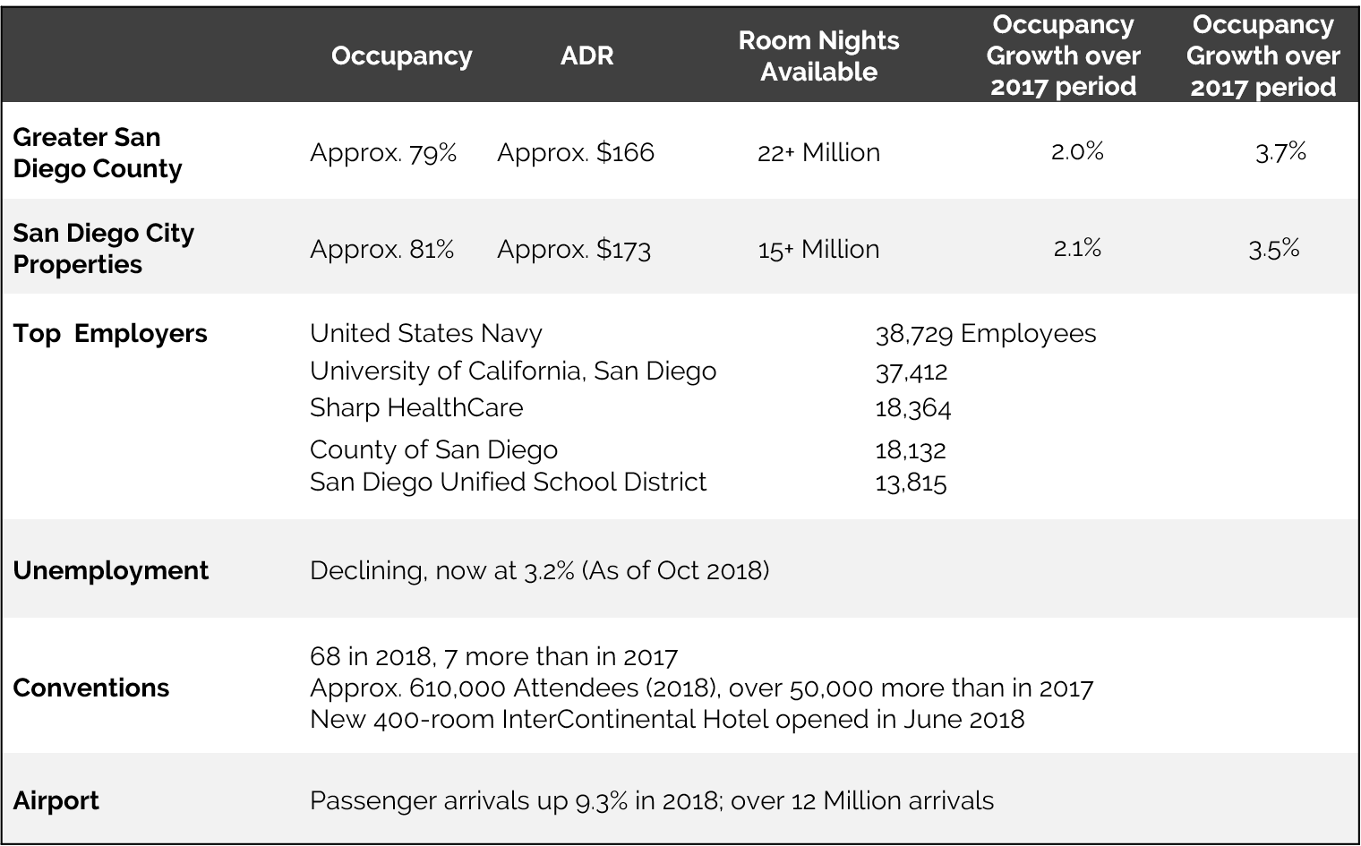Select the ADR column header
This screenshot has height=846, width=1361.
(586, 56)
